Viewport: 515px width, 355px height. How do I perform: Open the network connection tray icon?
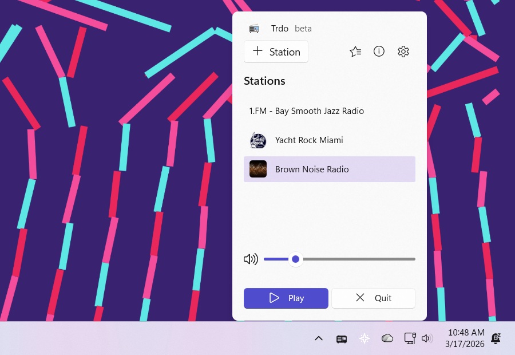click(x=410, y=338)
